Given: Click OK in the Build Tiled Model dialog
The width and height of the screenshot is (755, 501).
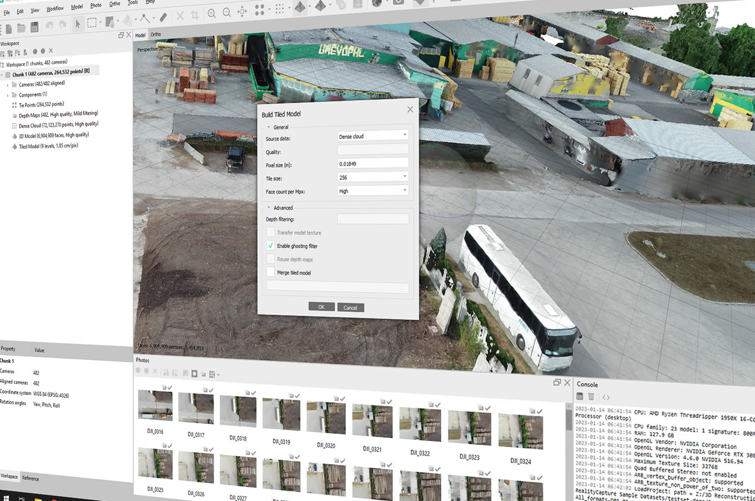Looking at the screenshot, I should (x=321, y=306).
